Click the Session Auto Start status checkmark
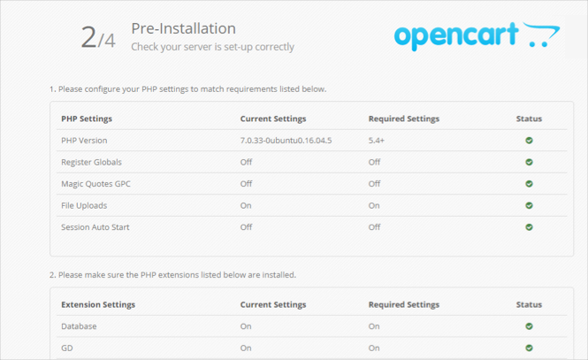Image resolution: width=588 pixels, height=360 pixels. pos(529,227)
